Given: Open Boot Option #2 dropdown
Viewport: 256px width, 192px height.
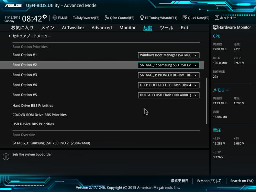Looking at the screenshot, I should [x=168, y=65].
